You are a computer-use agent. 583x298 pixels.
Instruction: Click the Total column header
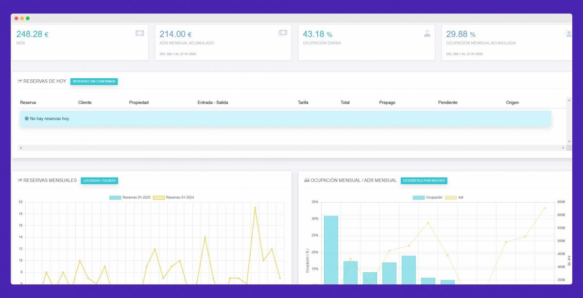pos(345,103)
